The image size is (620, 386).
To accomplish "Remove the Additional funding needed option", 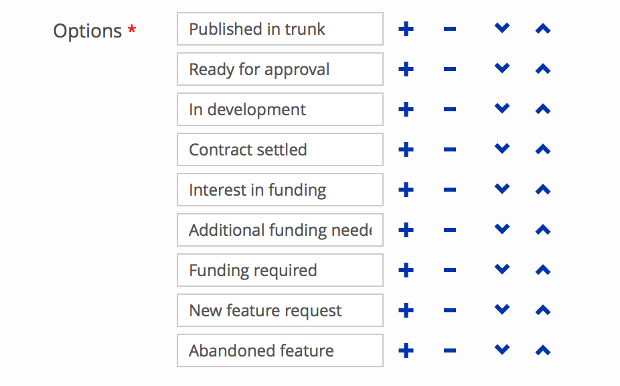I will [450, 230].
